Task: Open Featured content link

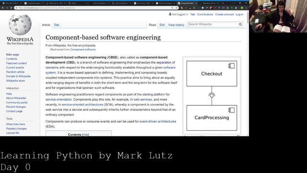Action: click(x=16, y=63)
